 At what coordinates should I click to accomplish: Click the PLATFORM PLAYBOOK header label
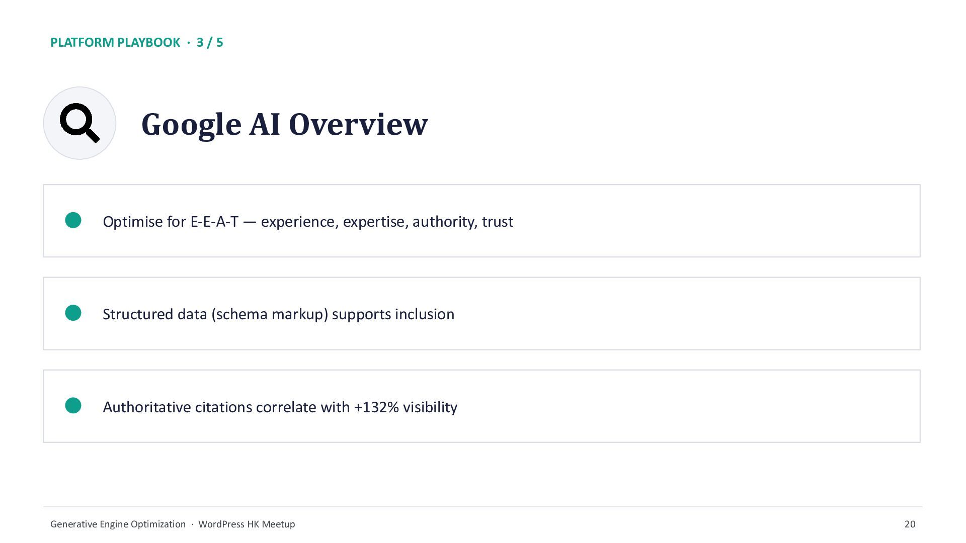115,42
